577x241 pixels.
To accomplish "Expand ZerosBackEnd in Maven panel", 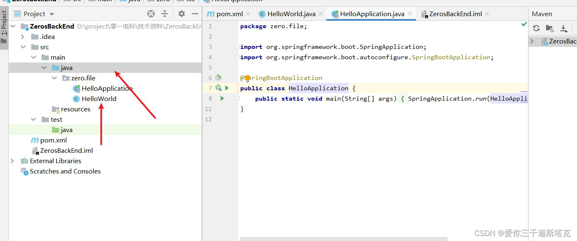I will coord(532,41).
